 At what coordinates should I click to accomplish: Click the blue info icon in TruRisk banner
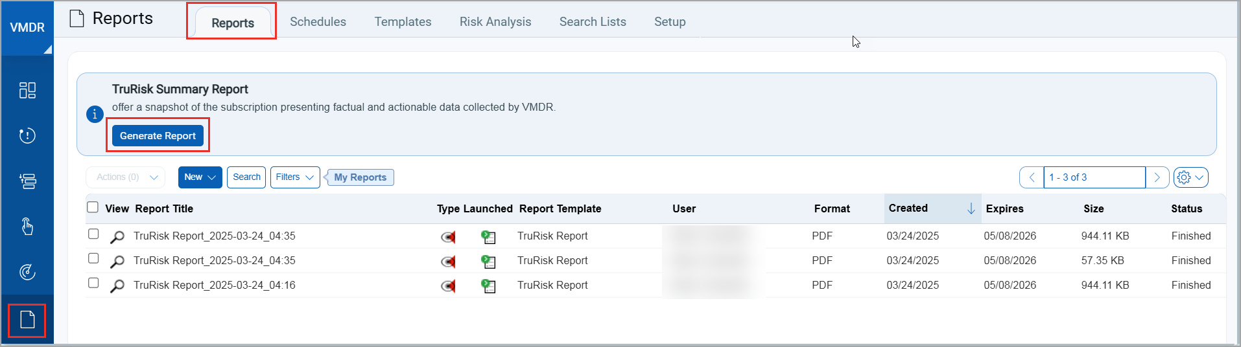[x=95, y=114]
